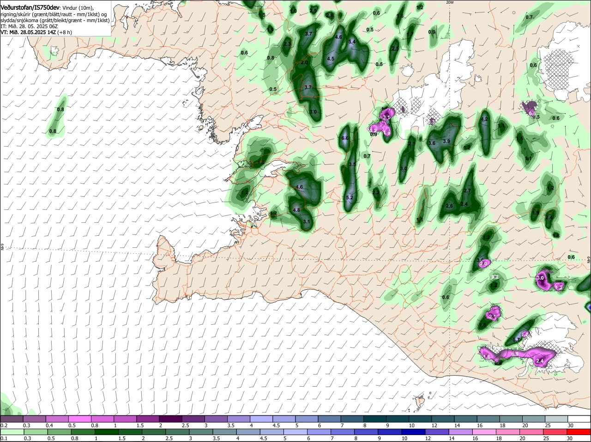
Task: Click the 5.7 precipitation value near the southeast glacier
Action: click(517, 340)
